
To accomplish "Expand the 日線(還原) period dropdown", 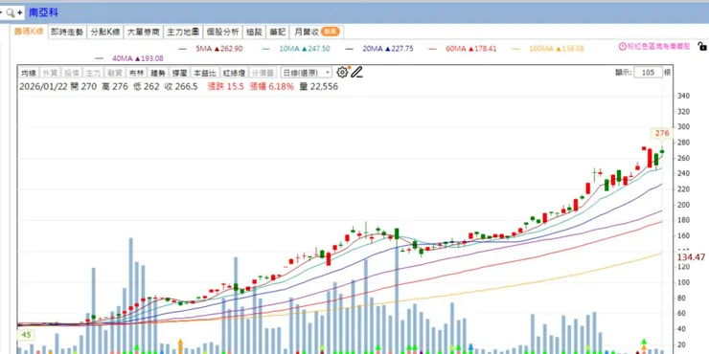I will (306, 73).
